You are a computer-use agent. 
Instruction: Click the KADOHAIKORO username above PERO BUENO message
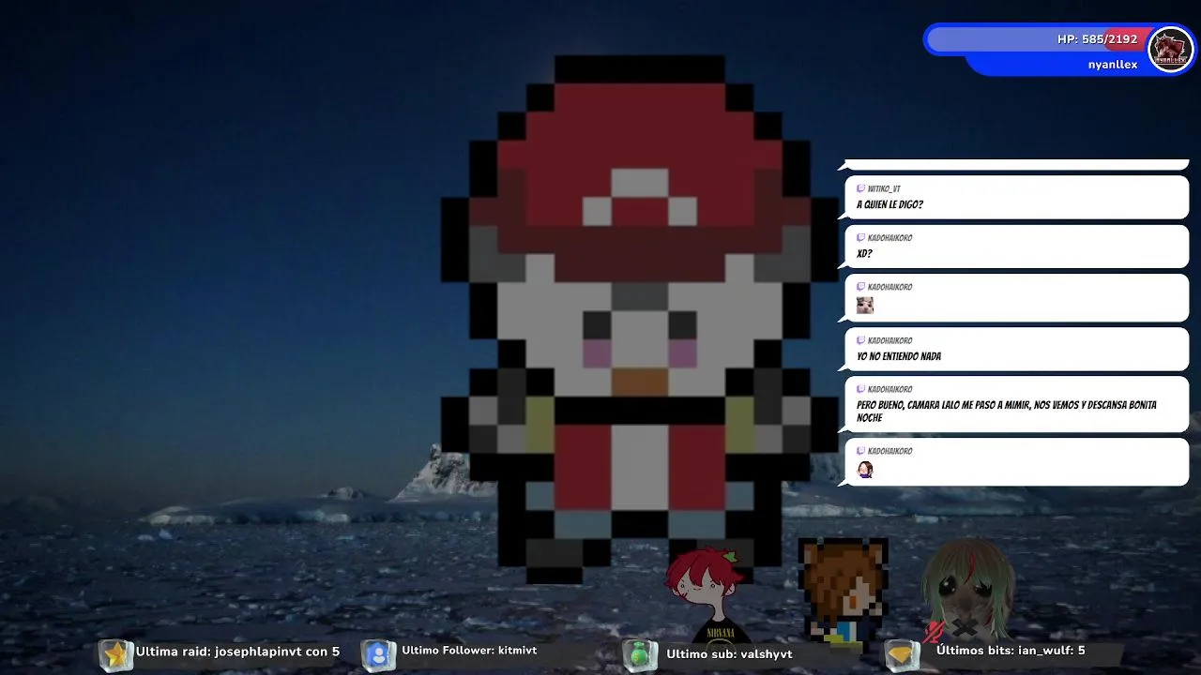[889, 389]
